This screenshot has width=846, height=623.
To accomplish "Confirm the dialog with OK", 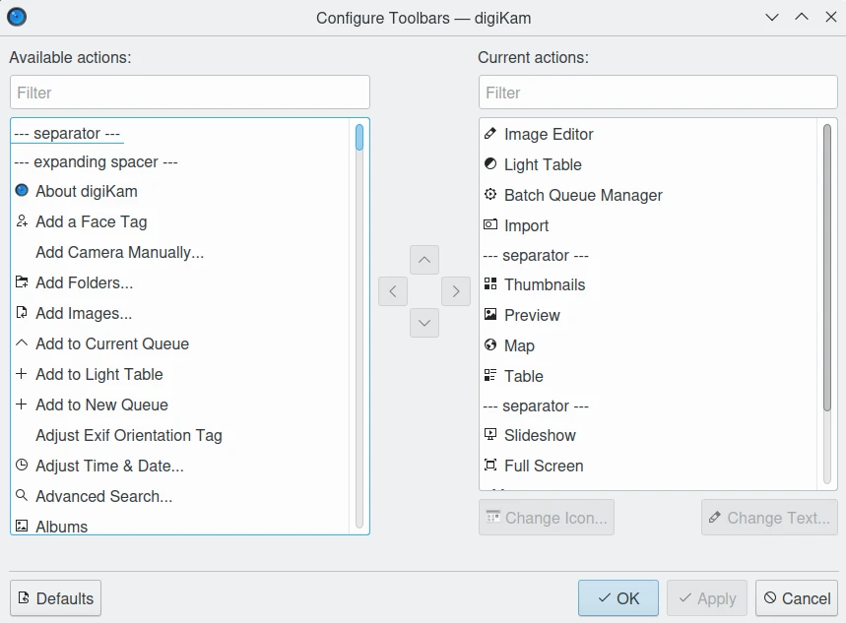I will pos(618,598).
